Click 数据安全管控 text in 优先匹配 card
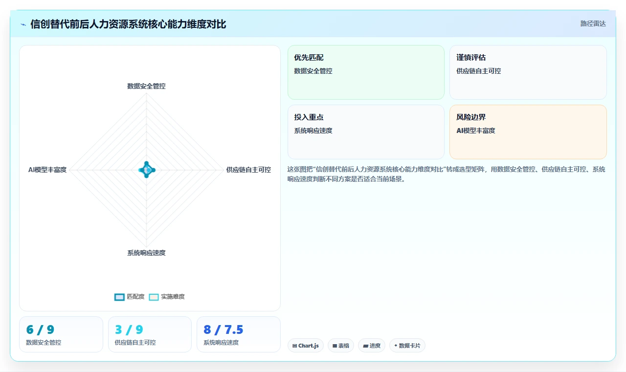This screenshot has height=372, width=626. point(313,71)
